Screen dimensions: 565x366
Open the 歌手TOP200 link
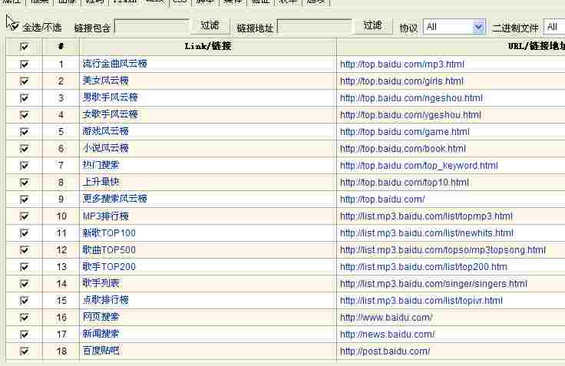(109, 266)
